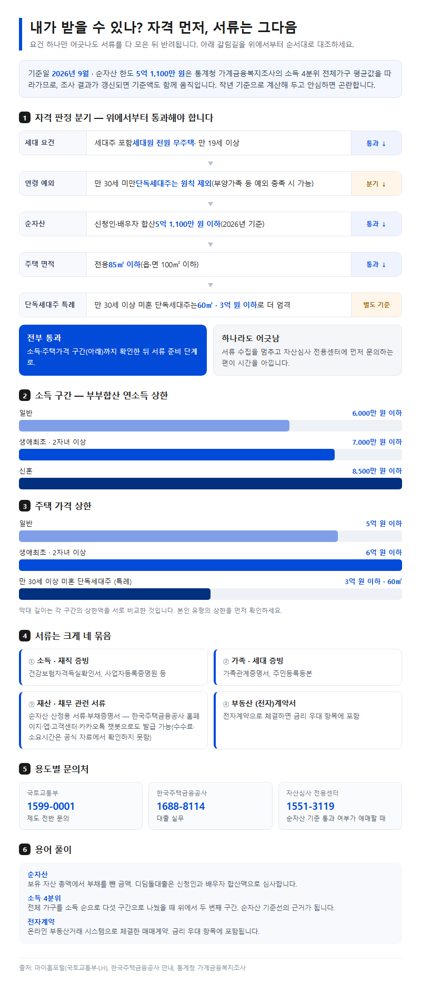Select the 전부 통과 blue card

point(113,350)
